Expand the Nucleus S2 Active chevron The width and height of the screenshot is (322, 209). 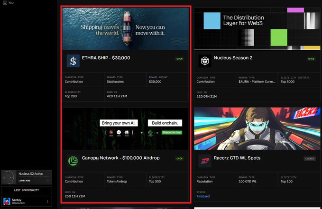48,181
